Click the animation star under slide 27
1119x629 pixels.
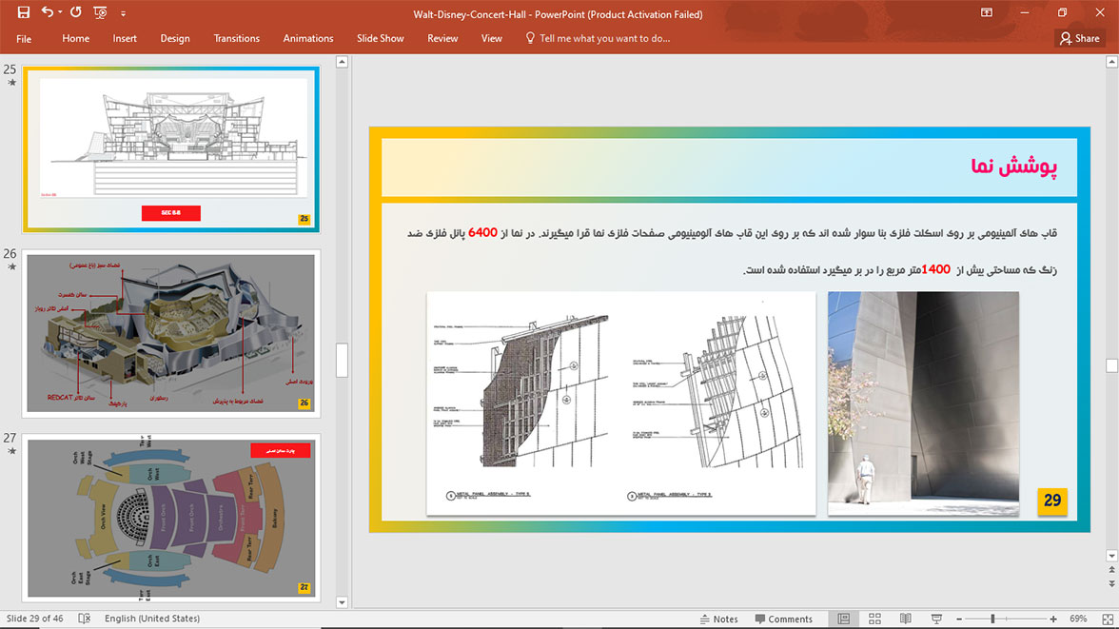11,451
